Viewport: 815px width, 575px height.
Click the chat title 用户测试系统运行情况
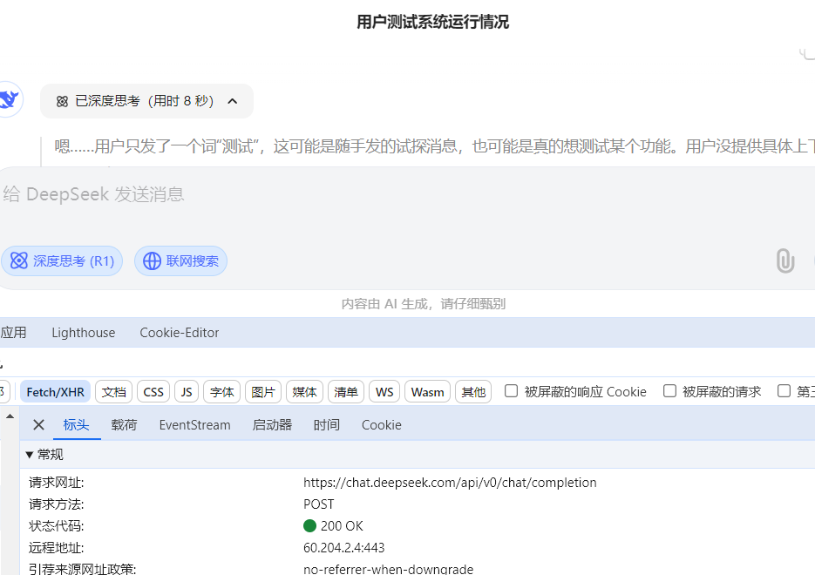433,22
